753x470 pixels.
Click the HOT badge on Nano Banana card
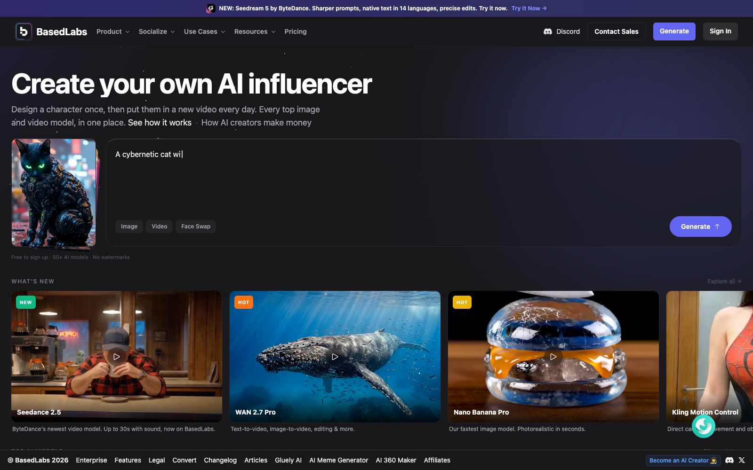(462, 302)
